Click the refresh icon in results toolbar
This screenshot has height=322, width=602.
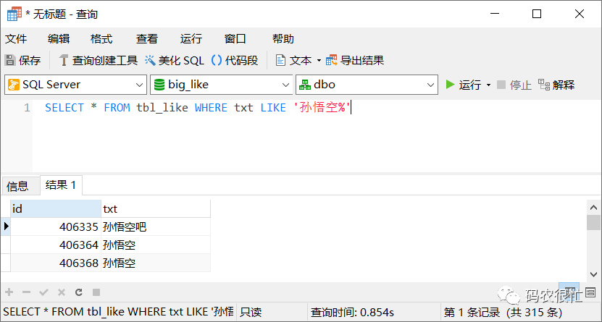coord(79,292)
